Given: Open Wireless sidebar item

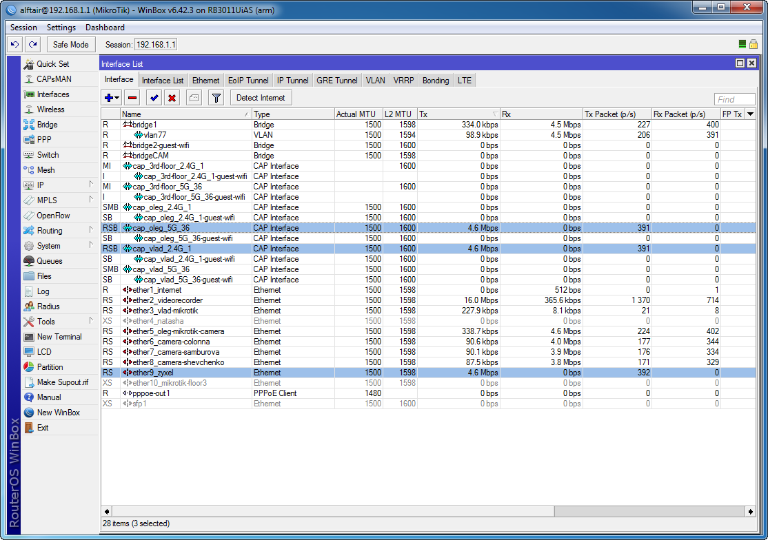Looking at the screenshot, I should tap(50, 109).
